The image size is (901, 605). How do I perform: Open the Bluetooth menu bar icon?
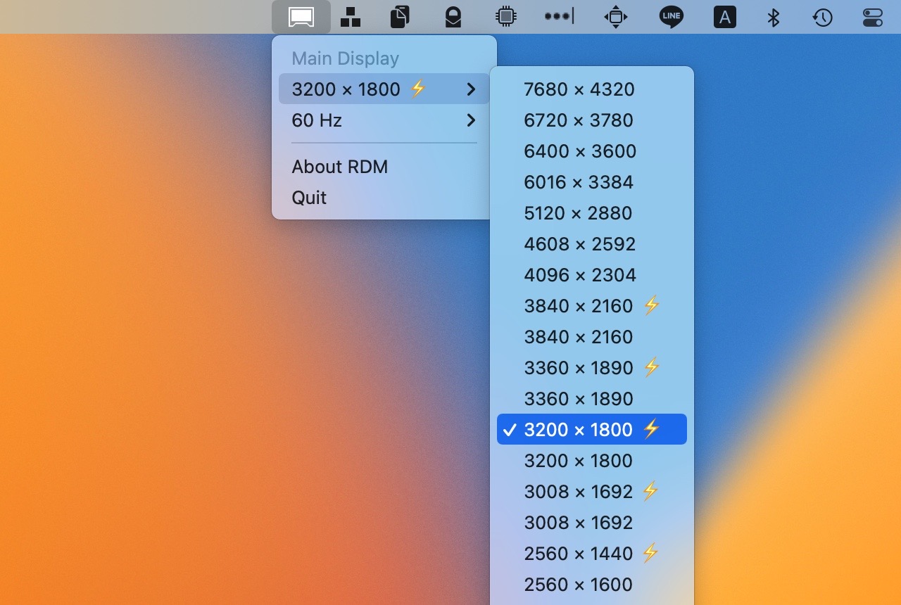click(774, 17)
